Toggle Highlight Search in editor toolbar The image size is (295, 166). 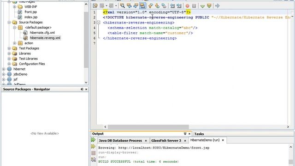click(142, 6)
